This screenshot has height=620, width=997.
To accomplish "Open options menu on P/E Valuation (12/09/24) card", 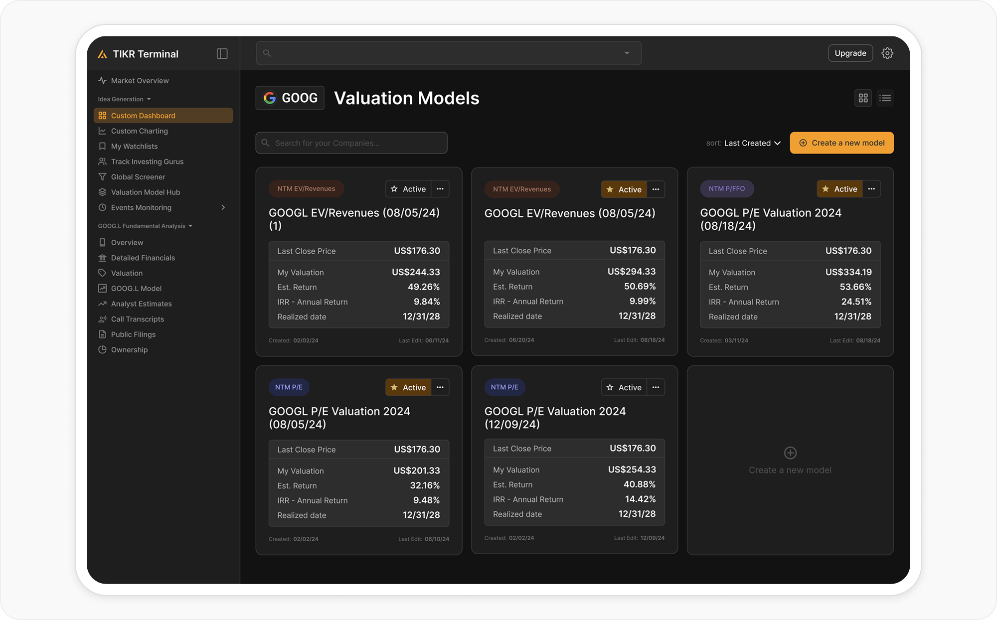I will tap(656, 387).
